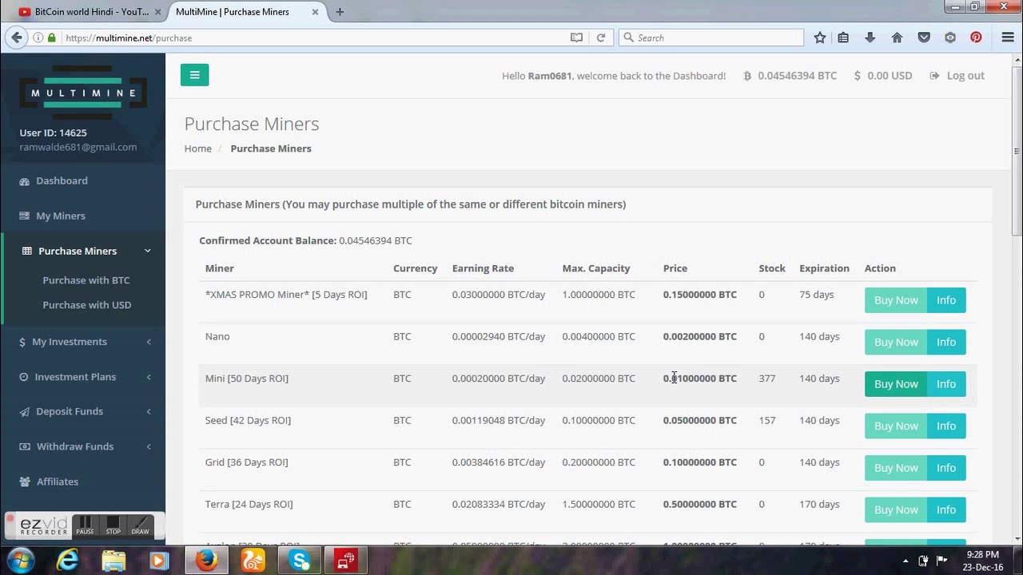1023x575 pixels.
Task: Switch to Firefox in taskbar
Action: coord(206,561)
